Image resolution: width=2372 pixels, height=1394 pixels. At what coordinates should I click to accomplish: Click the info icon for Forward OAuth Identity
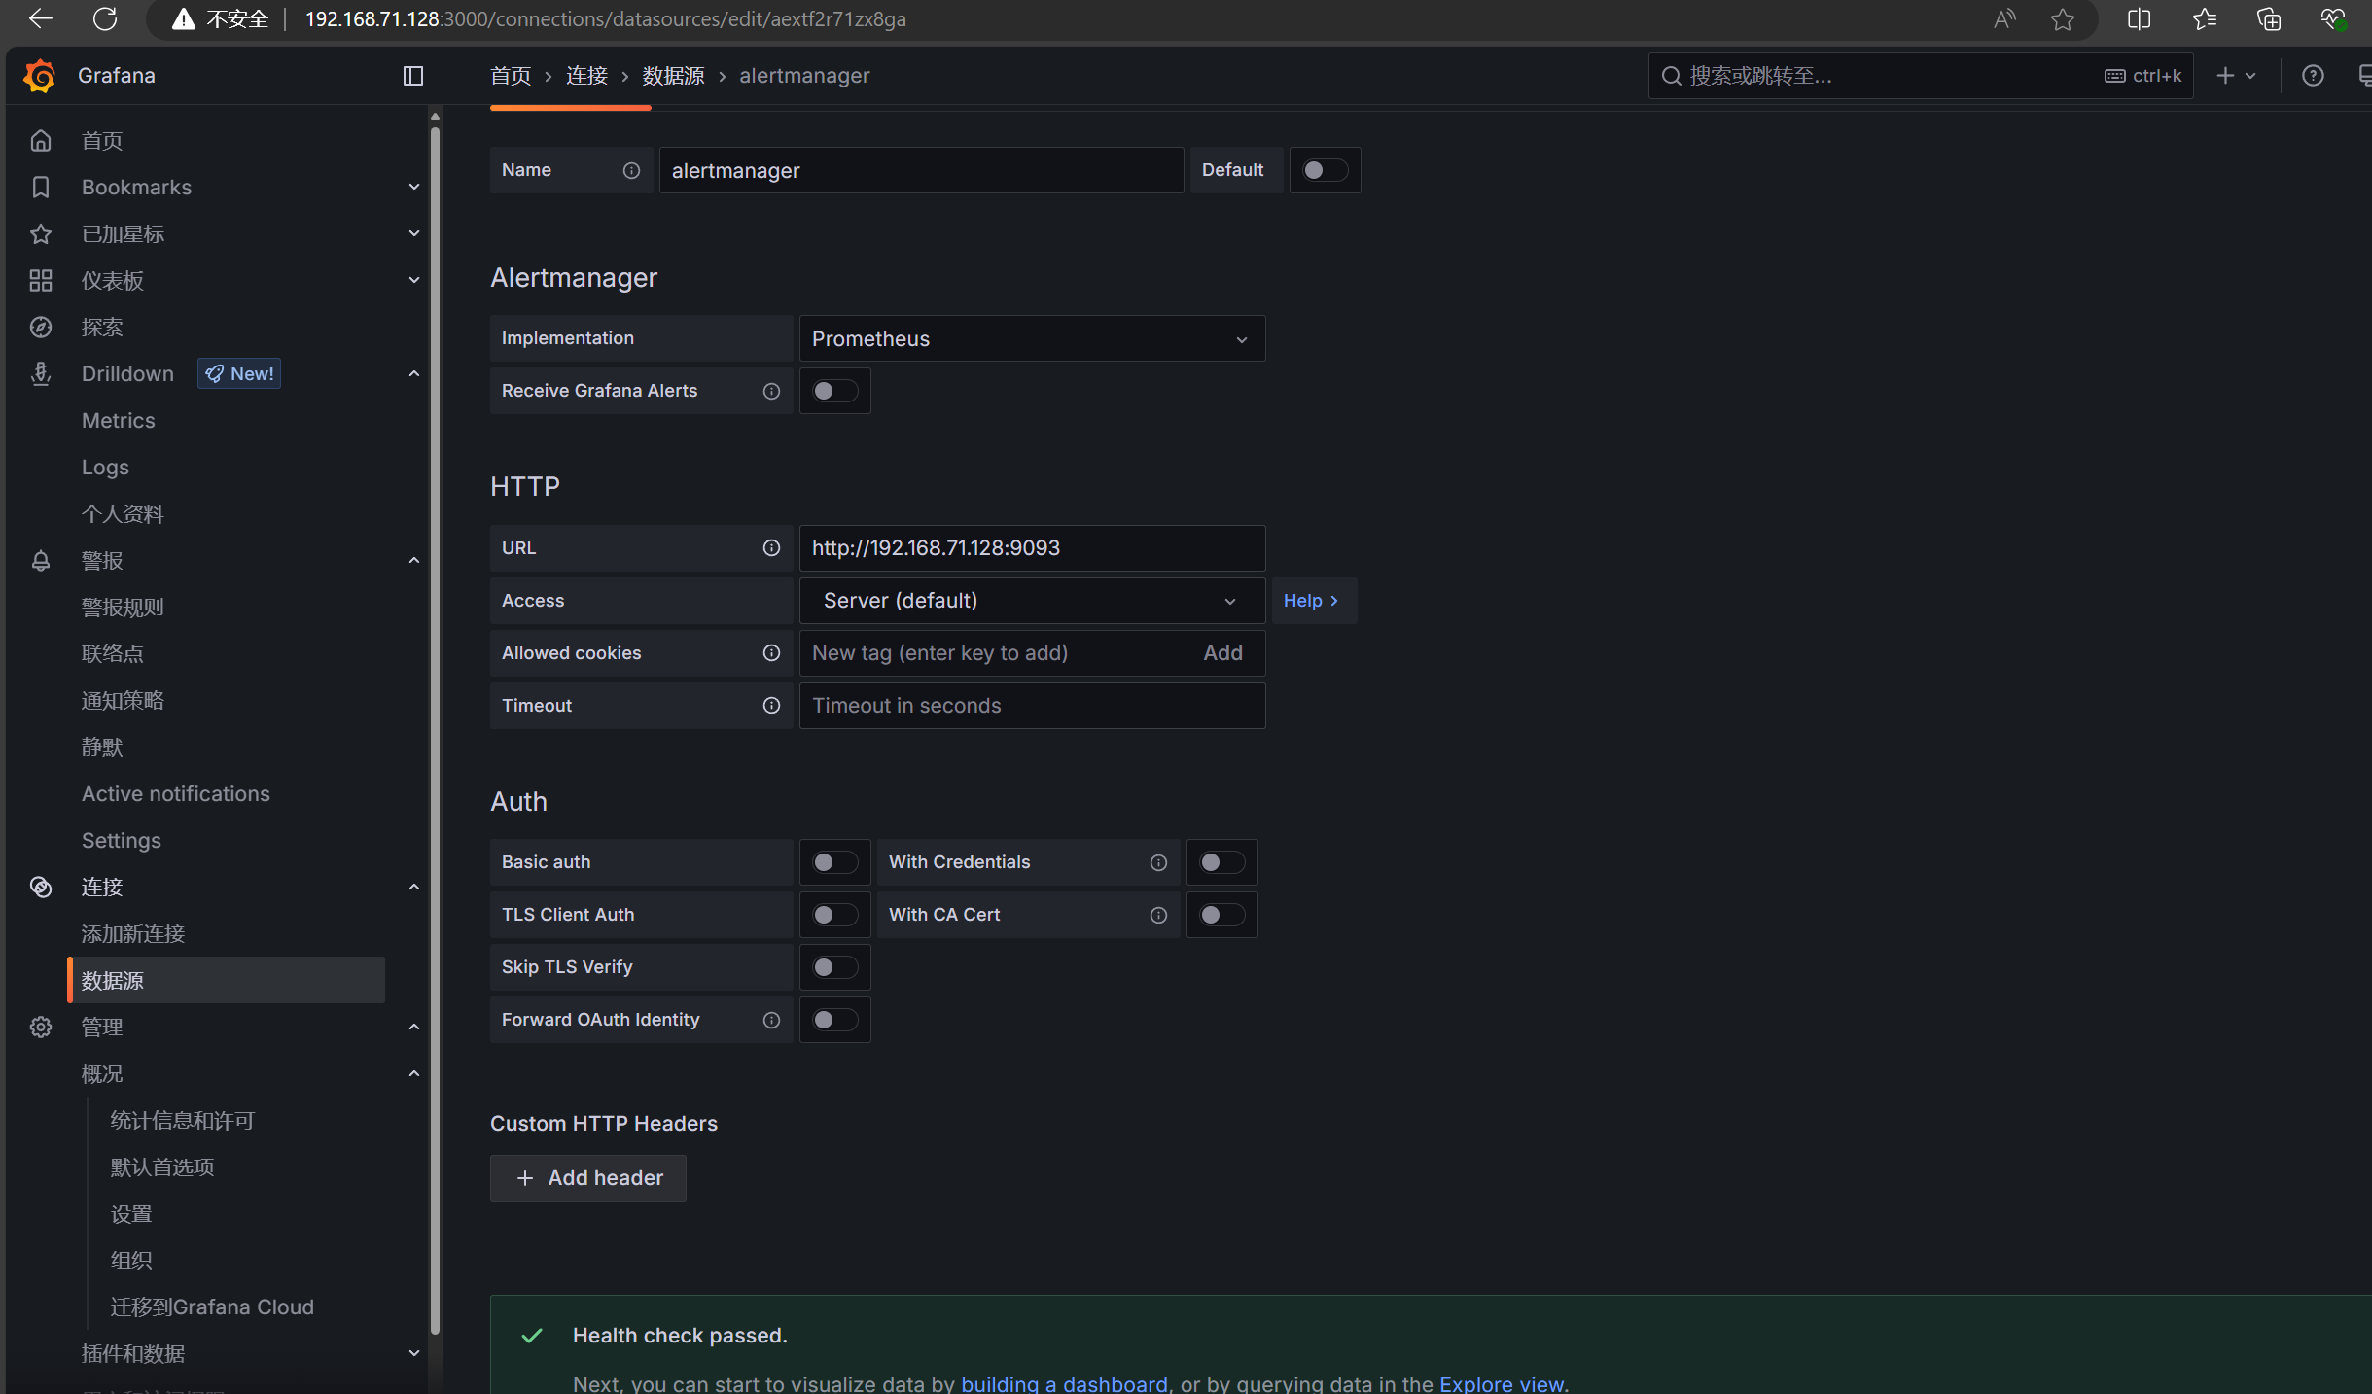click(772, 1021)
